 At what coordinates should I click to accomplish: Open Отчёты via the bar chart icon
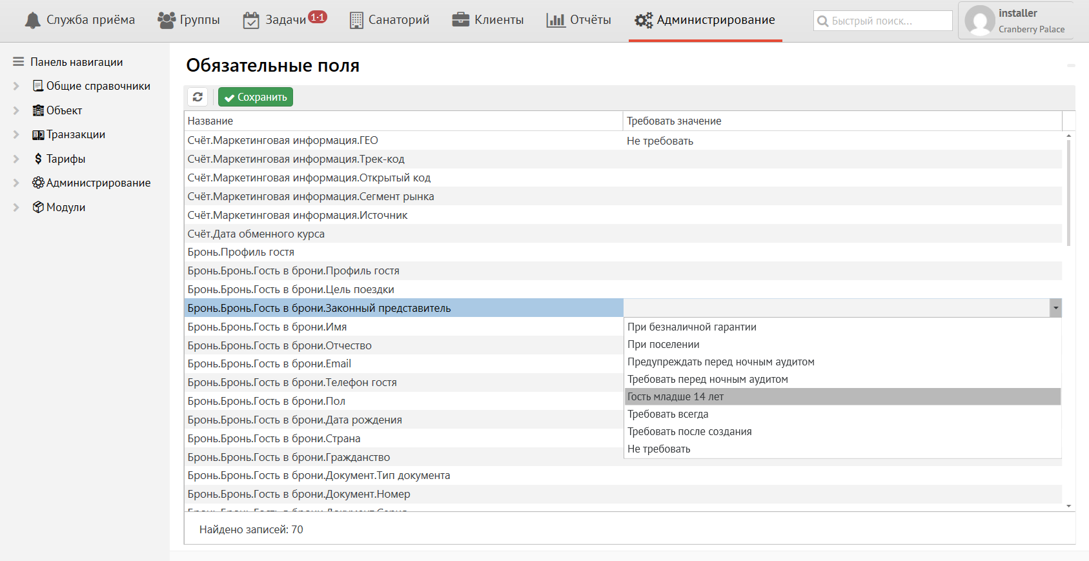point(556,21)
